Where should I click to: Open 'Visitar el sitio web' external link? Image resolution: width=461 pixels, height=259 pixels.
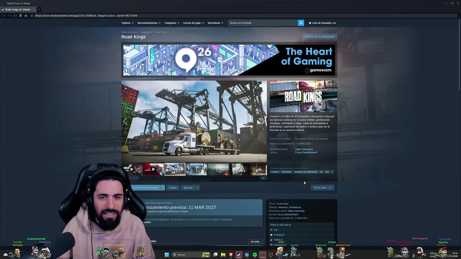[280, 225]
